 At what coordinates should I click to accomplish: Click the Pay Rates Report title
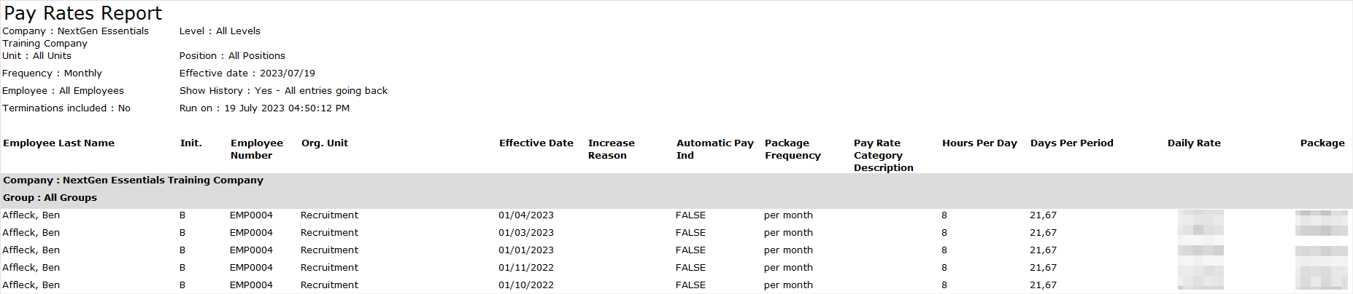coord(83,13)
